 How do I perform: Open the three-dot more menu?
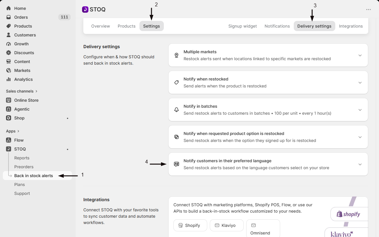(x=368, y=10)
